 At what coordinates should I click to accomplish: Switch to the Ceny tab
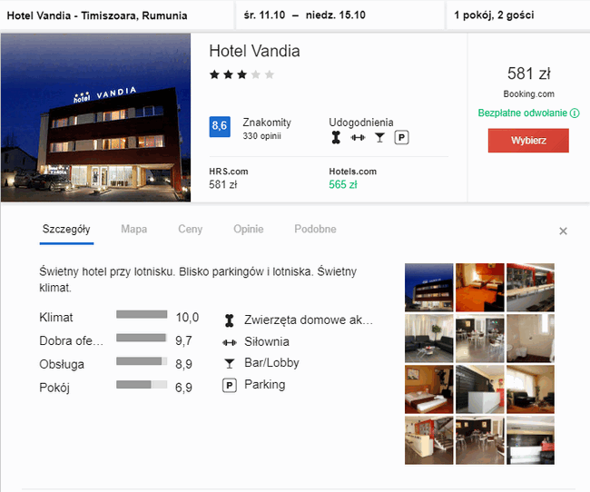(190, 230)
